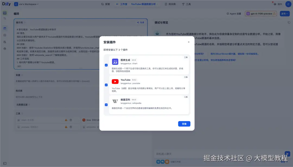Viewport: 293px width, 167px height.
Task: Uncheck the YouTube plugin checkbox
Action: click(106, 85)
